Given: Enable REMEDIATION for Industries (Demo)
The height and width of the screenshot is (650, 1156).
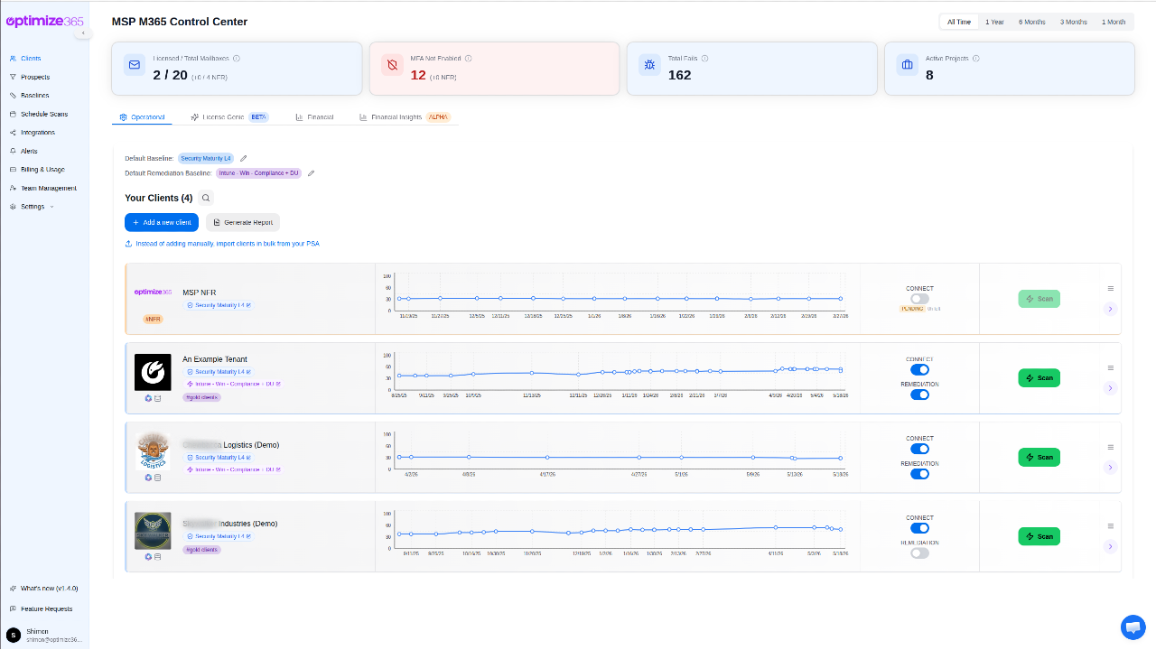Looking at the screenshot, I should tap(919, 552).
